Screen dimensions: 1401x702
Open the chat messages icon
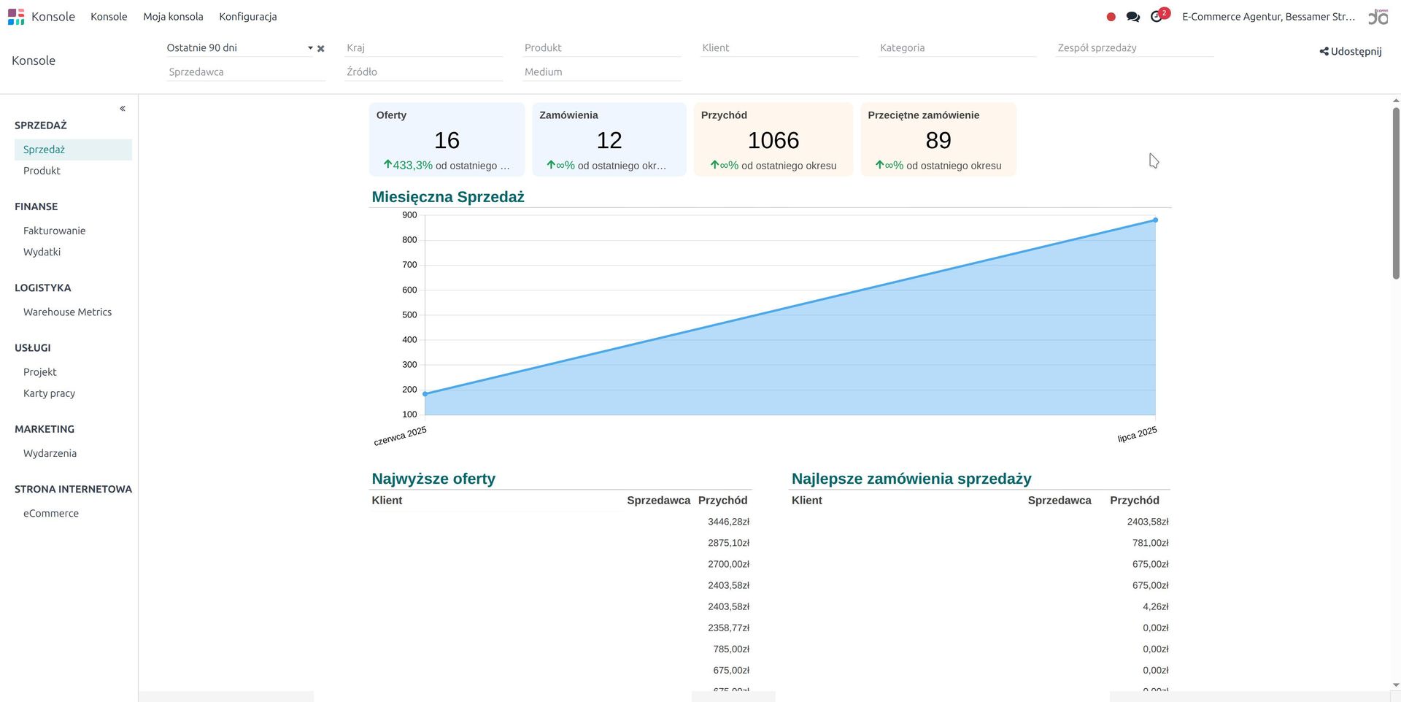point(1133,17)
